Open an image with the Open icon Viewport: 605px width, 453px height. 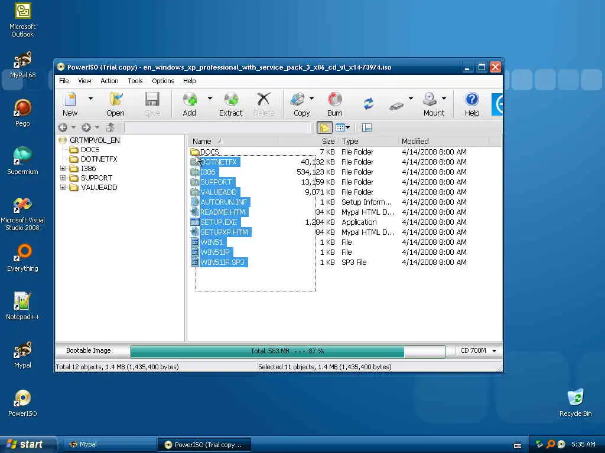(x=115, y=104)
